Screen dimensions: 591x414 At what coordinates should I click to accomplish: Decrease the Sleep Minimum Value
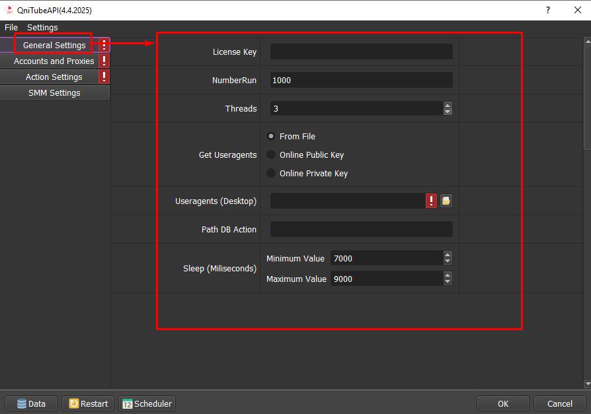448,261
